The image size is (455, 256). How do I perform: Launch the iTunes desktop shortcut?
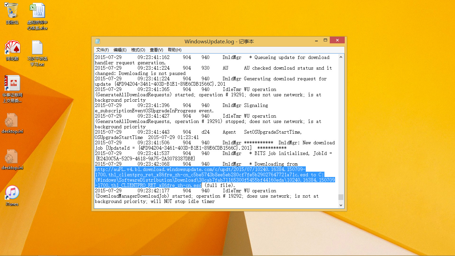click(x=12, y=193)
